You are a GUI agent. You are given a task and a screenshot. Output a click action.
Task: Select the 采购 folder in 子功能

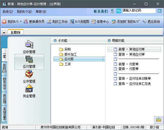click(x=67, y=49)
